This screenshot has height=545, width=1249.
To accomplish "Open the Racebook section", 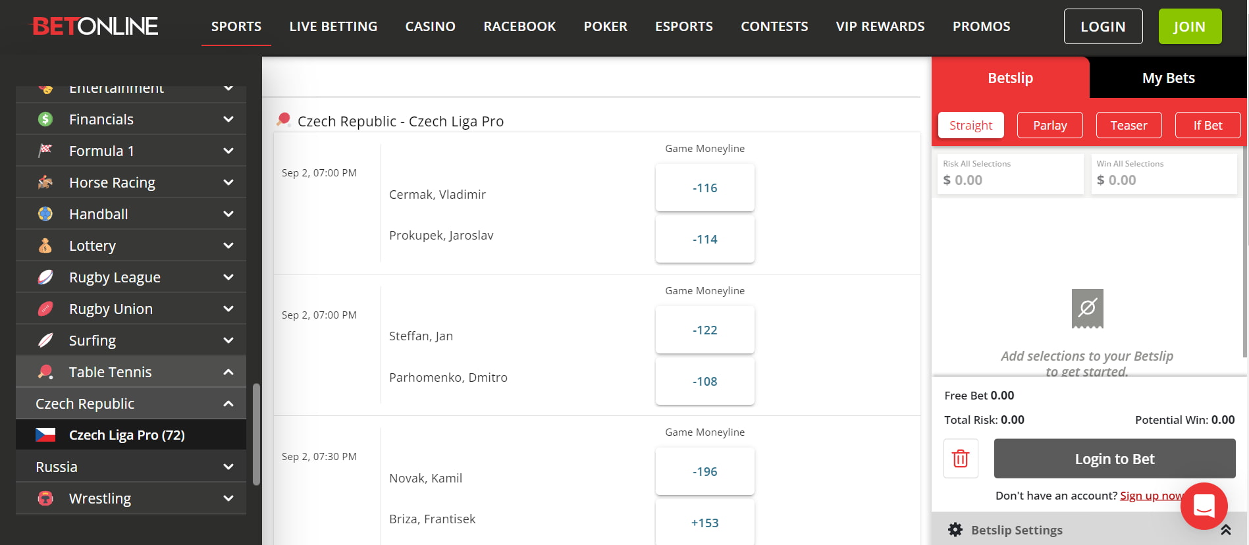I will [519, 26].
